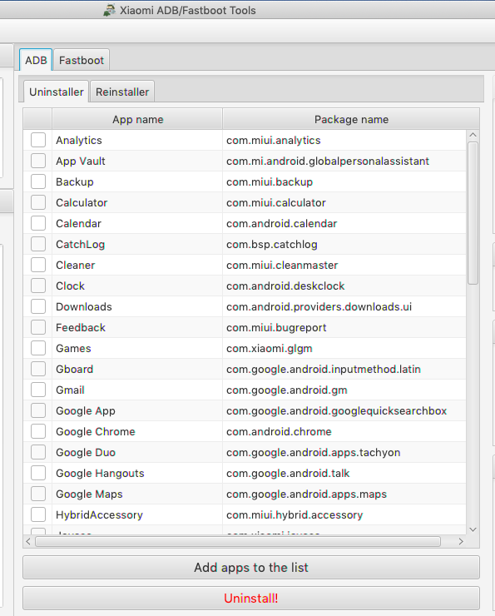Click the com.miui.bugreport package name
The height and width of the screenshot is (616, 495).
(276, 328)
